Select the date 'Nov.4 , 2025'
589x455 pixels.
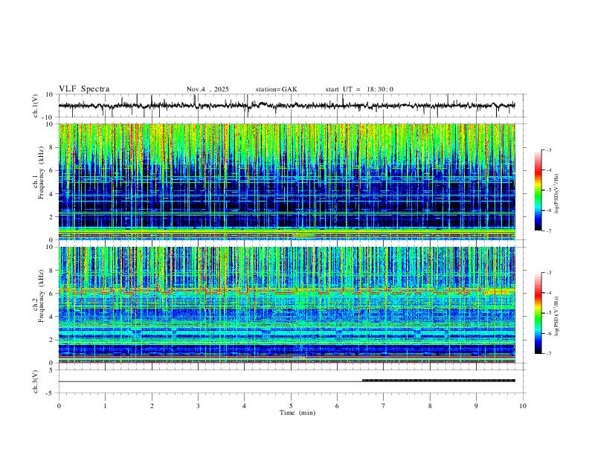[207, 89]
